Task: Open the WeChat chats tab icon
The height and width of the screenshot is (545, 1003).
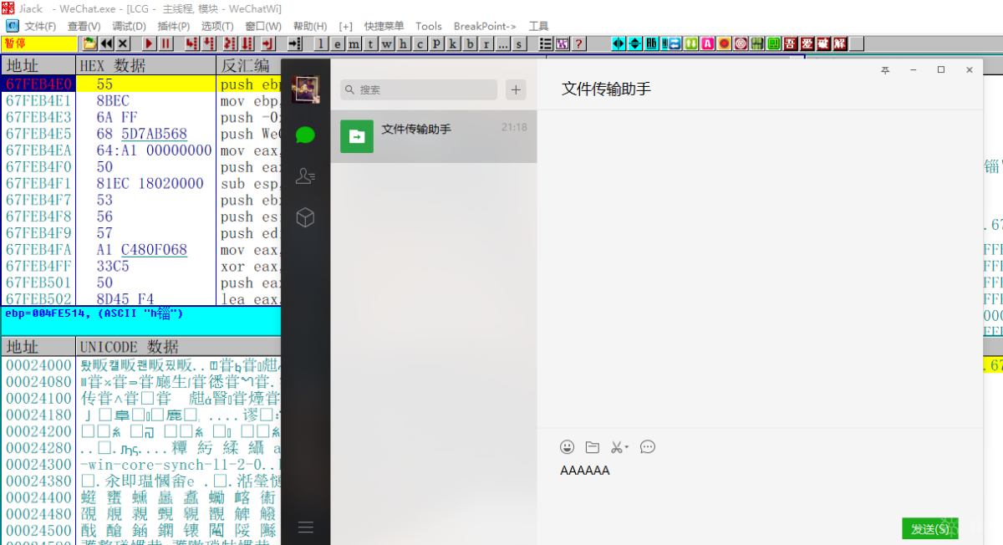Action: (x=305, y=135)
